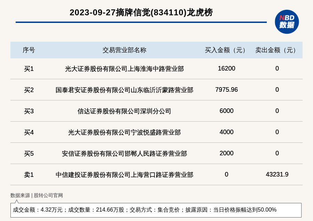Click the 数据来源 | 股转公司官网 source line
Viewport: 313px width, 221px height.
37,195
